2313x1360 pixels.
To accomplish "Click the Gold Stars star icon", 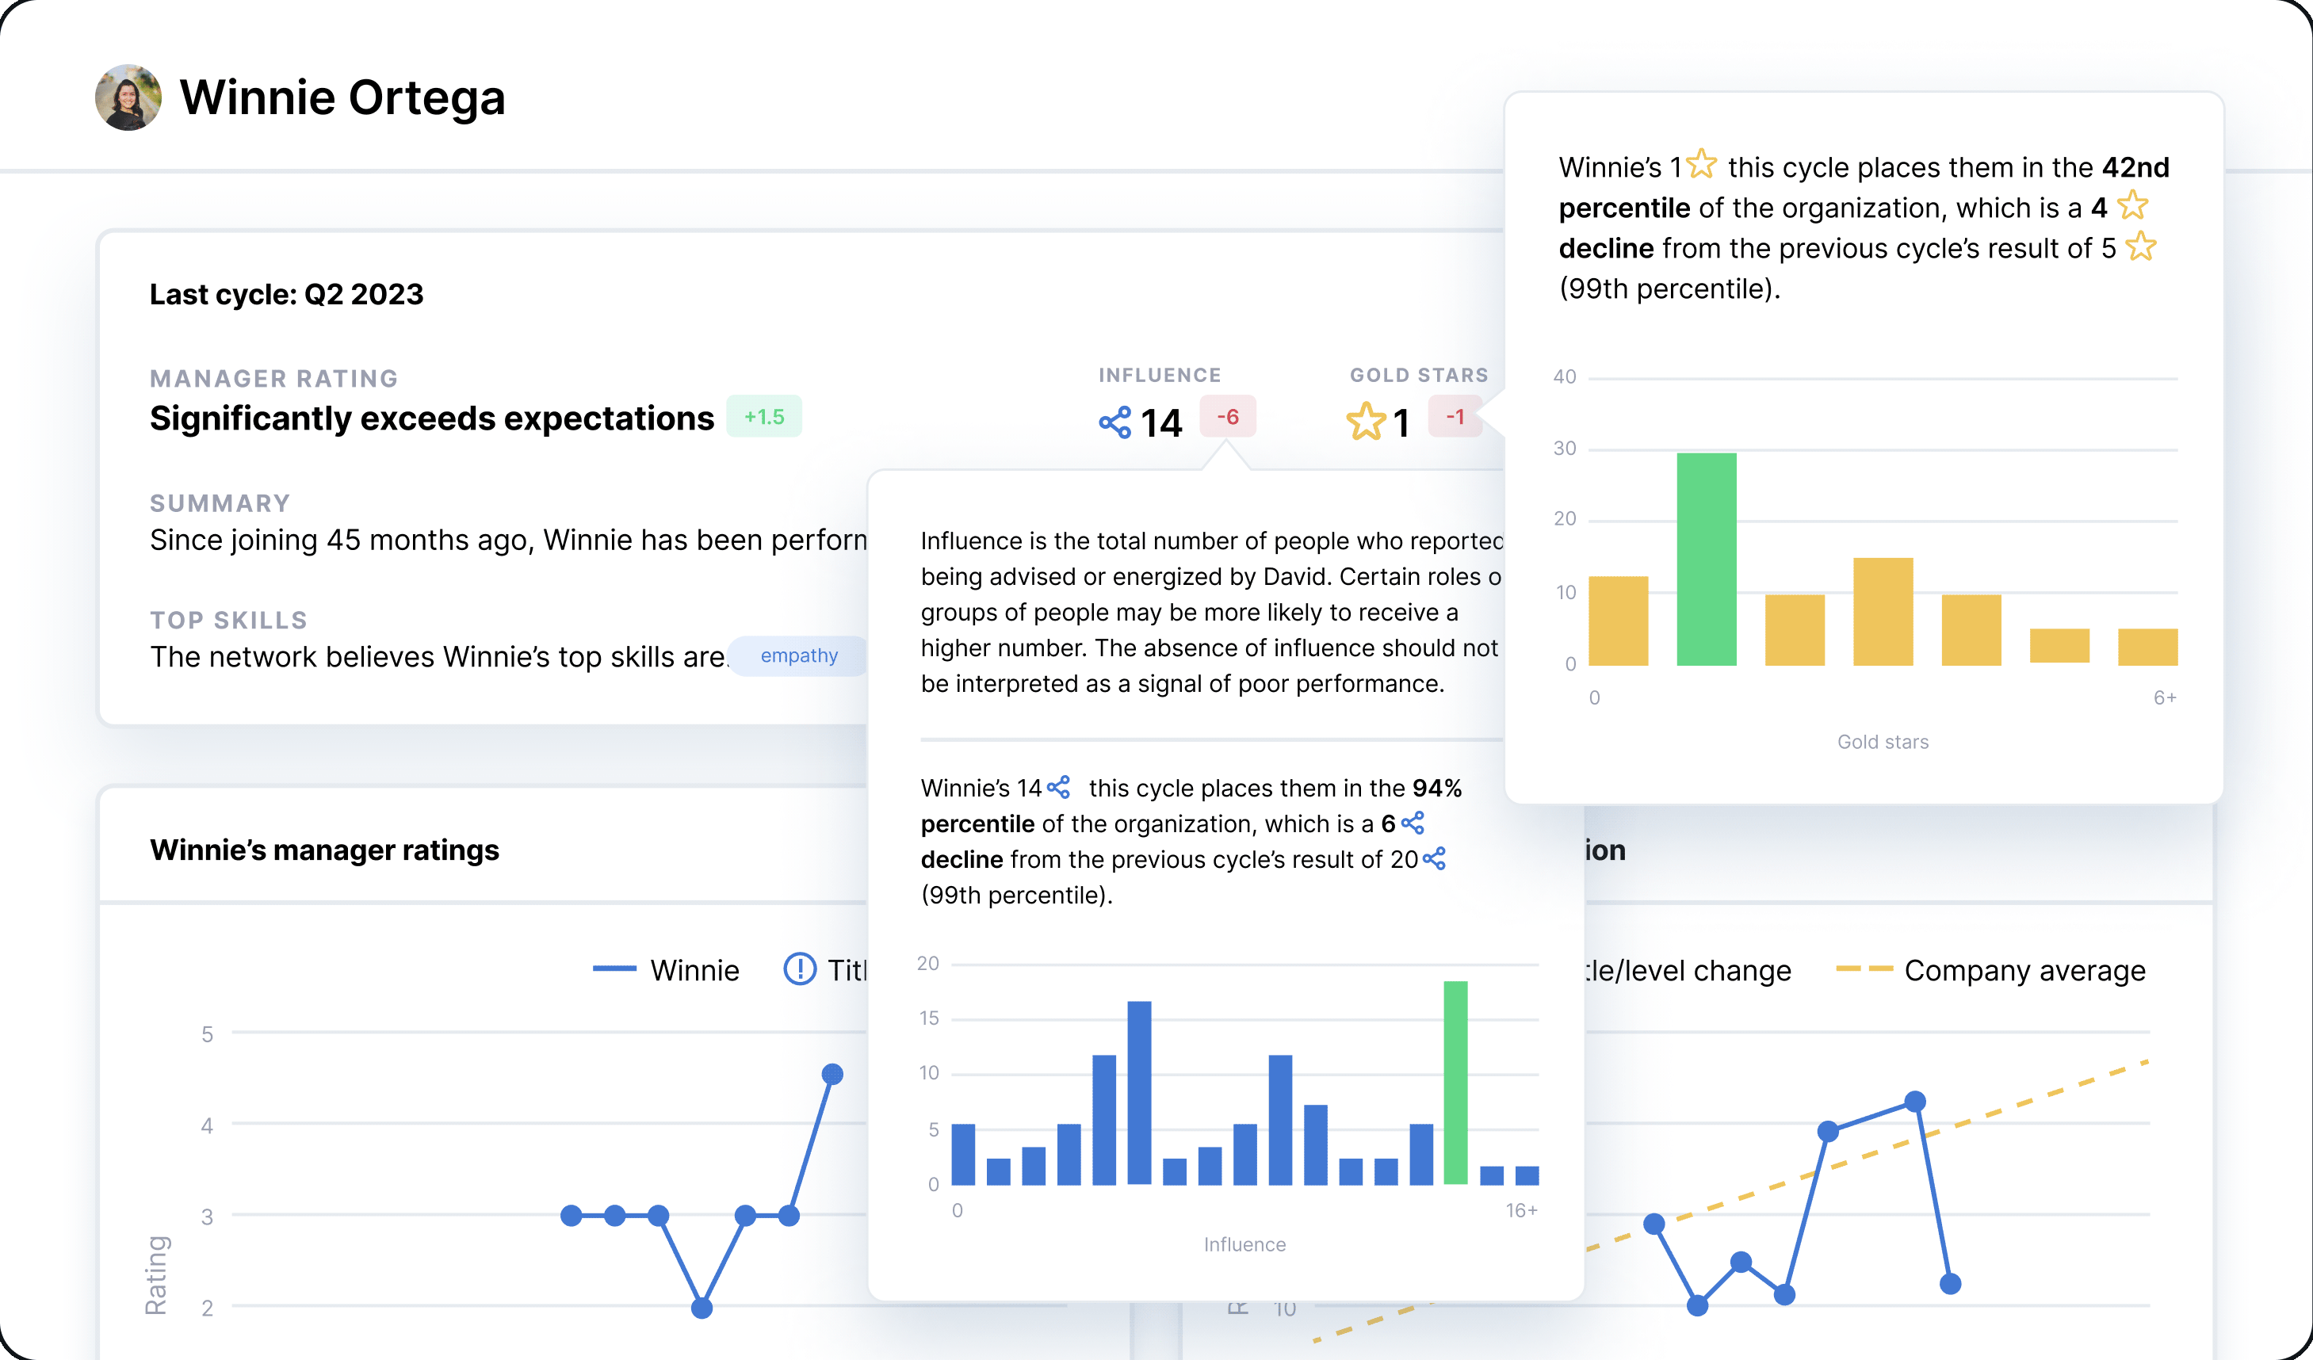I will [x=1366, y=420].
